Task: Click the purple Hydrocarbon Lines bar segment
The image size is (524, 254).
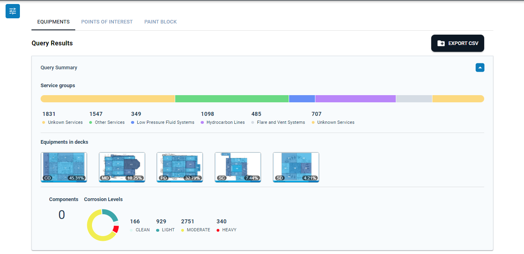Action: tap(356, 99)
